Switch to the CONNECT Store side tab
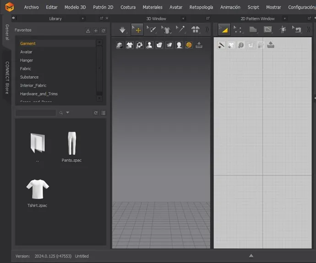This screenshot has height=263, width=316. 7,78
